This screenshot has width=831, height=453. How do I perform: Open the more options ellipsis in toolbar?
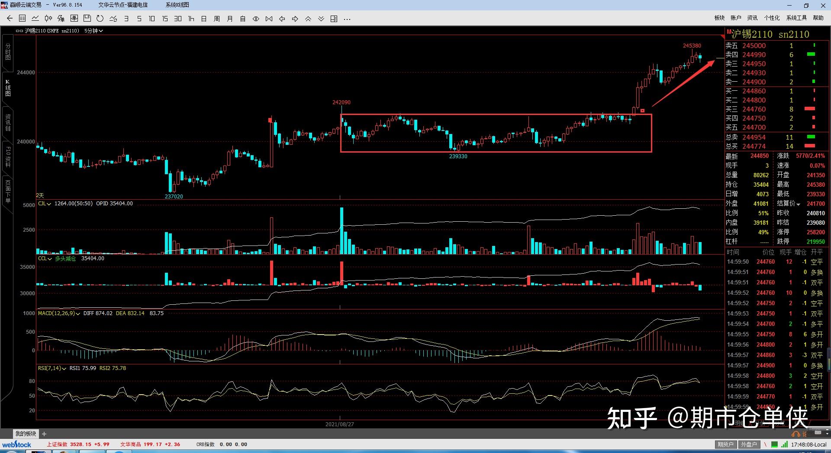[x=347, y=19]
